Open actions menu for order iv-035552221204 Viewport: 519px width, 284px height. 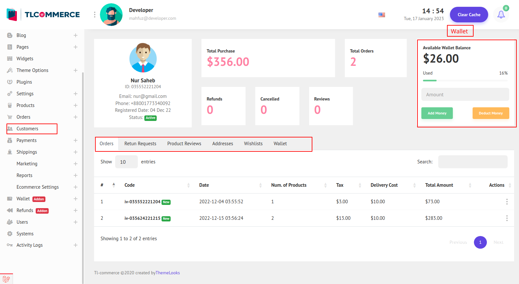(507, 202)
